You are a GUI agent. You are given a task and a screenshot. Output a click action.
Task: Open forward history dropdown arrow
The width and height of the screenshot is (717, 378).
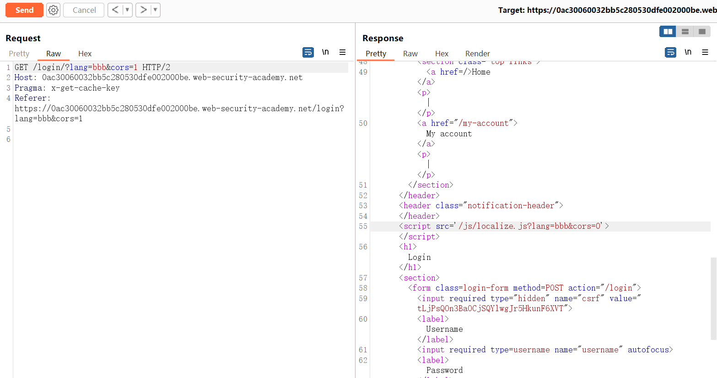point(155,10)
